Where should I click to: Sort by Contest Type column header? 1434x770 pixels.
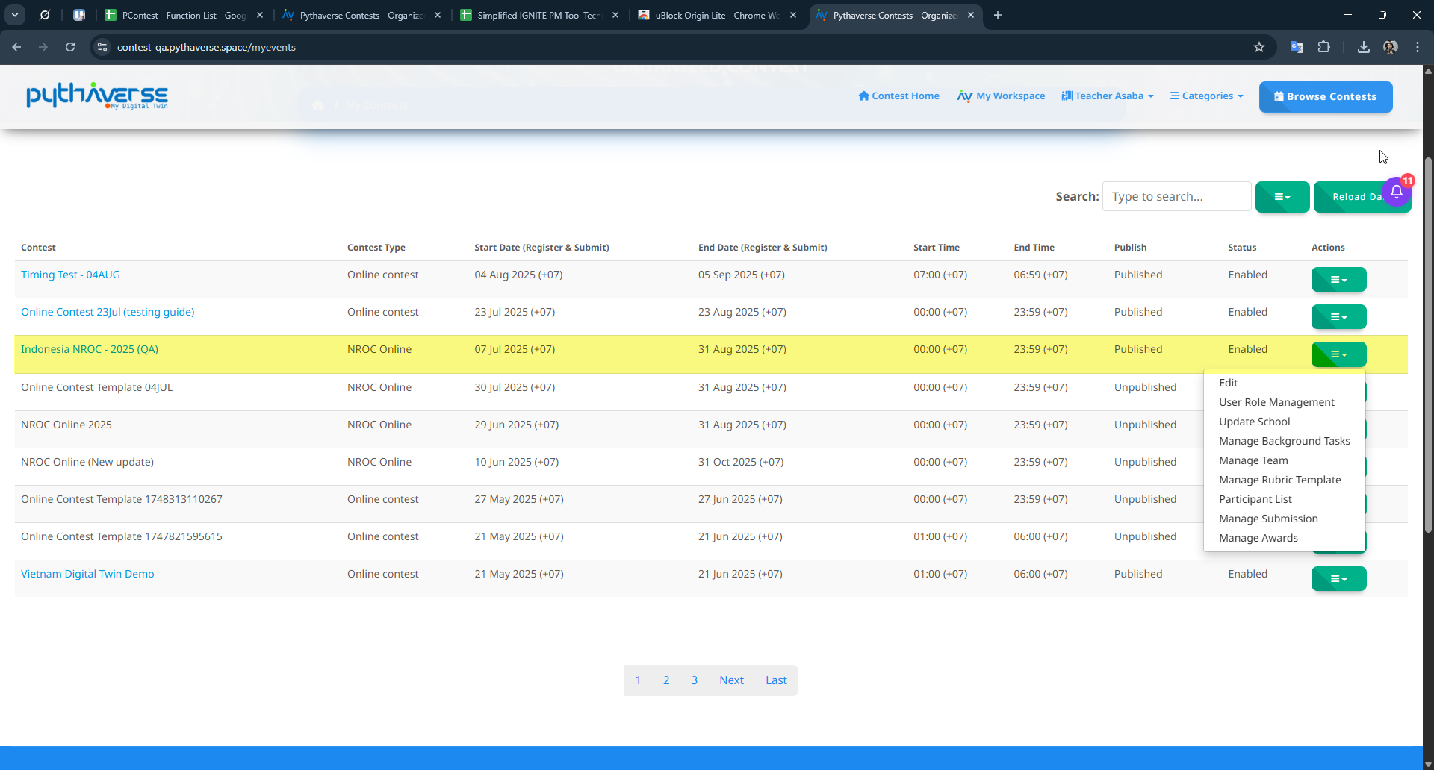tap(376, 248)
